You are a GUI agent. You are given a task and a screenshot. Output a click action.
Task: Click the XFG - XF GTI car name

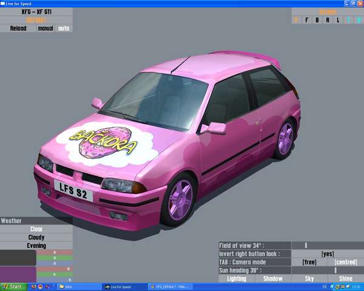pyautogui.click(x=36, y=12)
